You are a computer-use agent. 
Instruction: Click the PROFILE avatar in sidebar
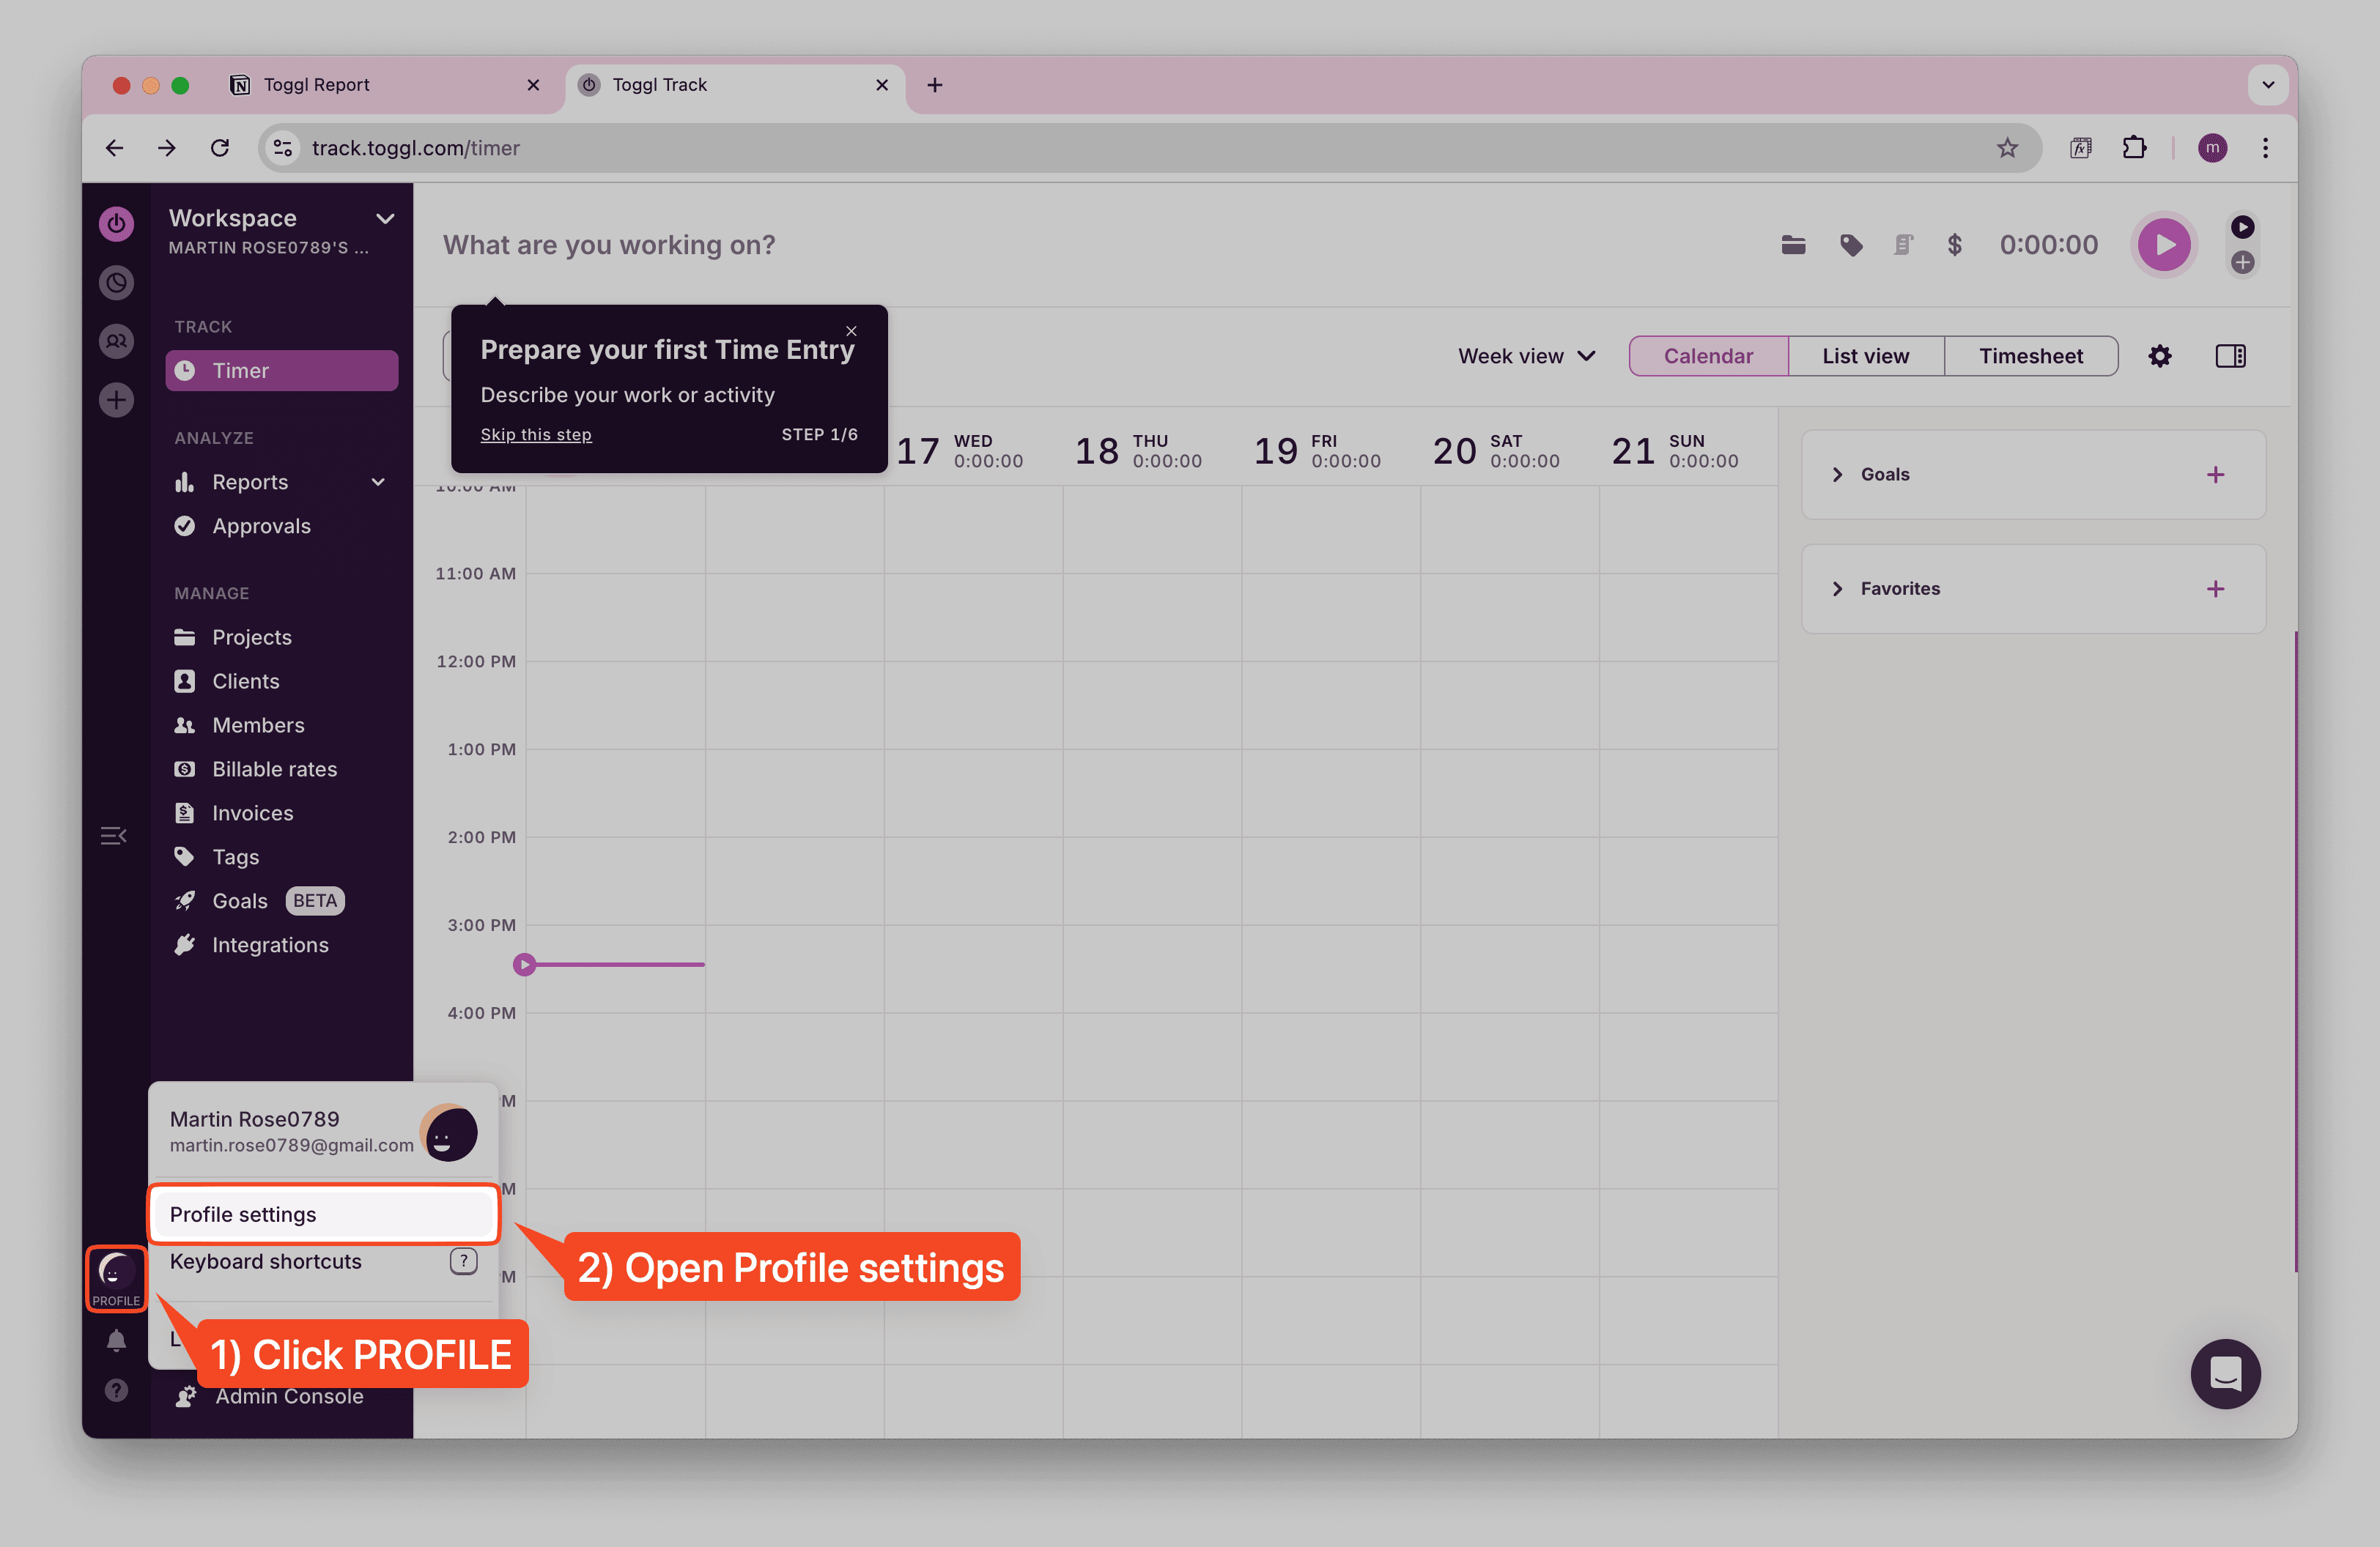[x=116, y=1277]
